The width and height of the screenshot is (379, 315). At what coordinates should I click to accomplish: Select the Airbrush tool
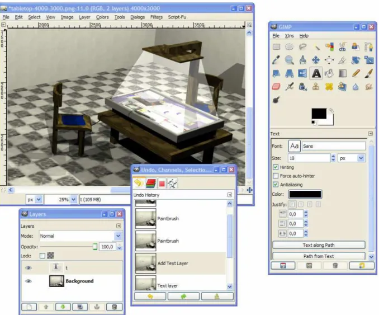290,87
